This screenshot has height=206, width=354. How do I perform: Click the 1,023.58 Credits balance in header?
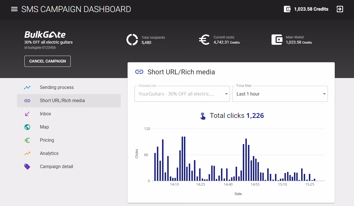[x=311, y=9]
